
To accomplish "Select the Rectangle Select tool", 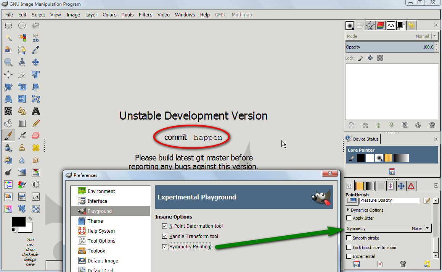I will click(x=8, y=26).
